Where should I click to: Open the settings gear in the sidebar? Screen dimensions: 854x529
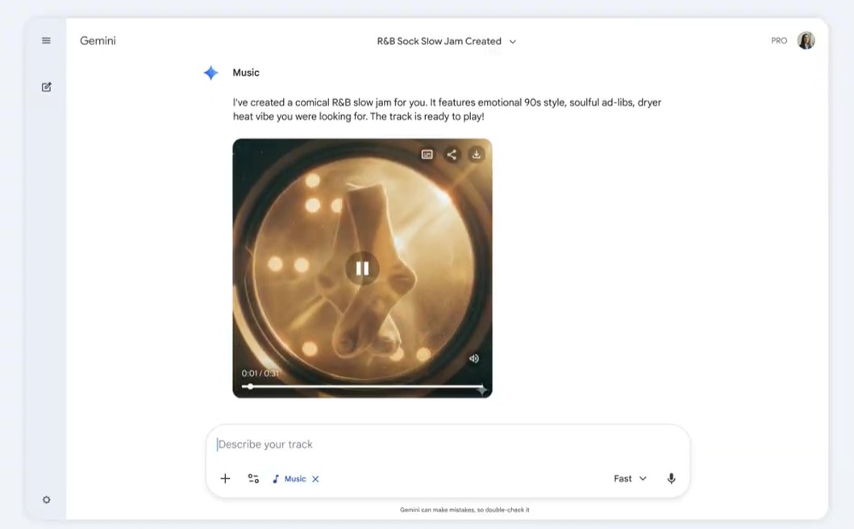(46, 500)
